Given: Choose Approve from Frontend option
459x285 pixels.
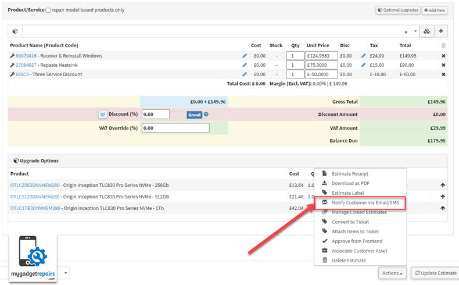Looking at the screenshot, I should [357, 241].
